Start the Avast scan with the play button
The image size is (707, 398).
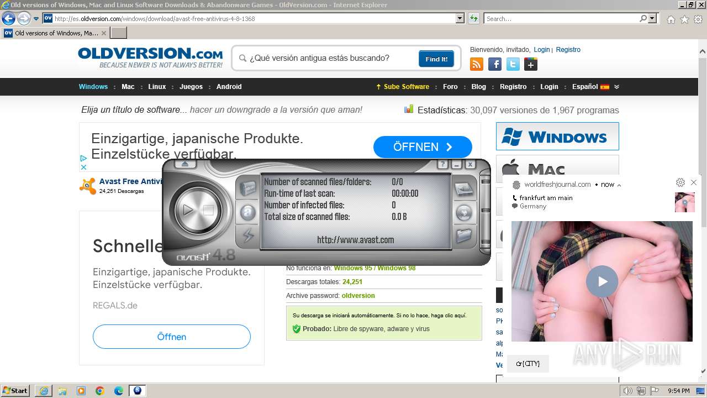[188, 210]
